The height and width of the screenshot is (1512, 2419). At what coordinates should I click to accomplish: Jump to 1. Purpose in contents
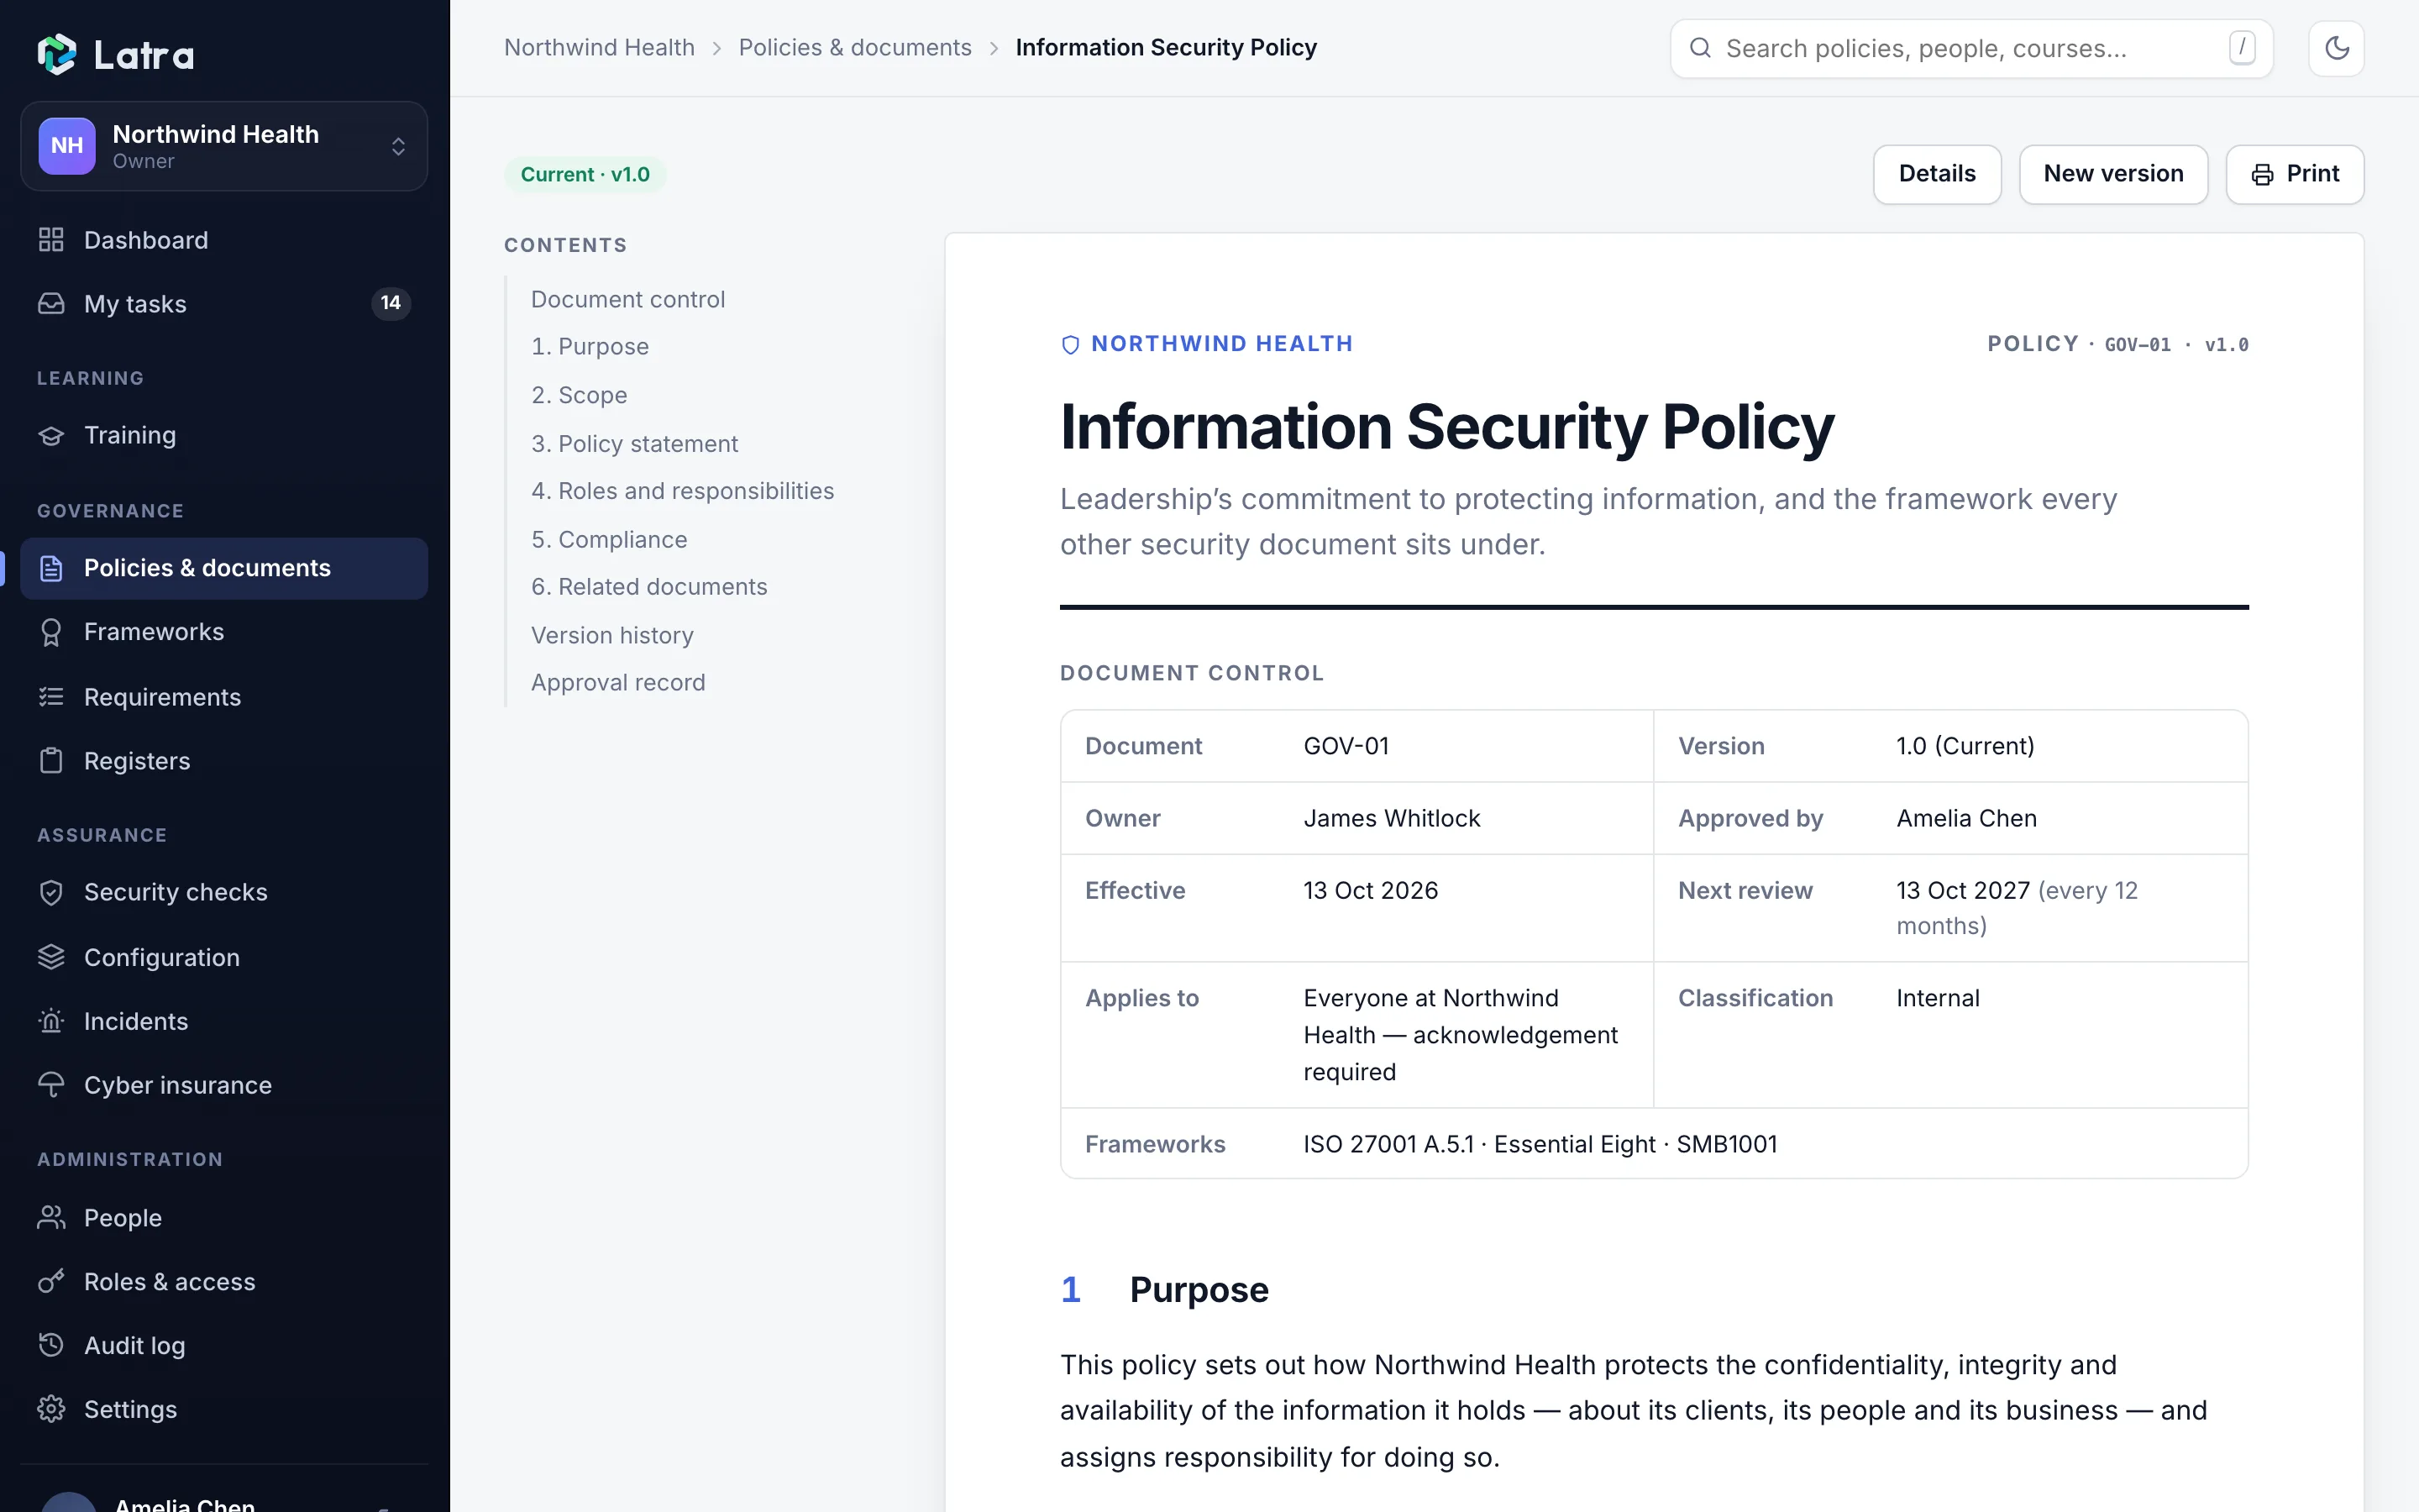590,347
